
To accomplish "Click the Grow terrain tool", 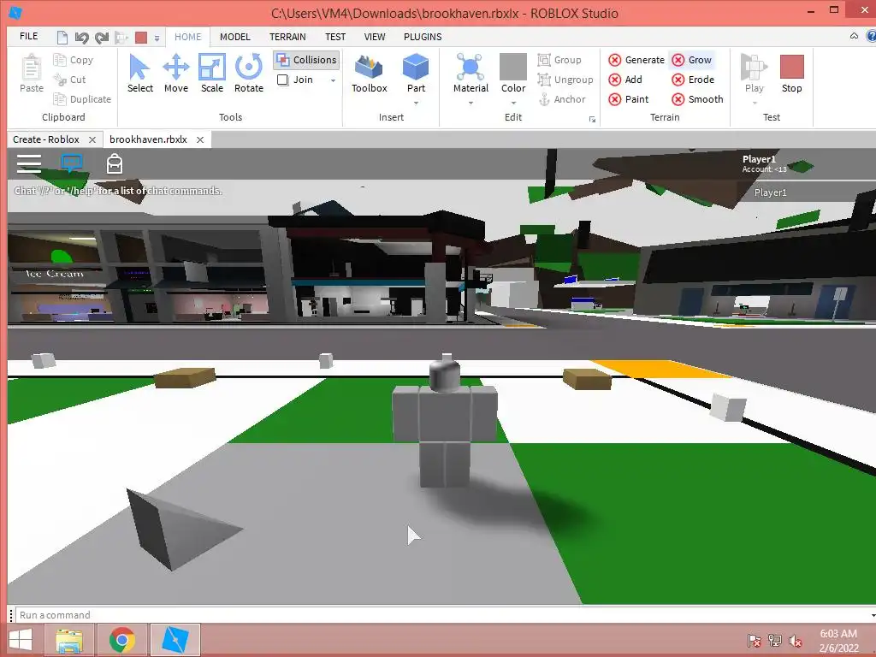I will 691,60.
